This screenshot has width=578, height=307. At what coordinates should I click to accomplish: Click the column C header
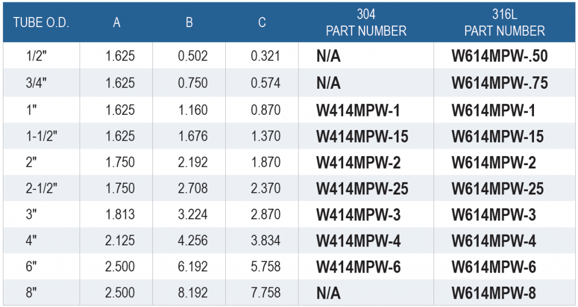pyautogui.click(x=262, y=24)
